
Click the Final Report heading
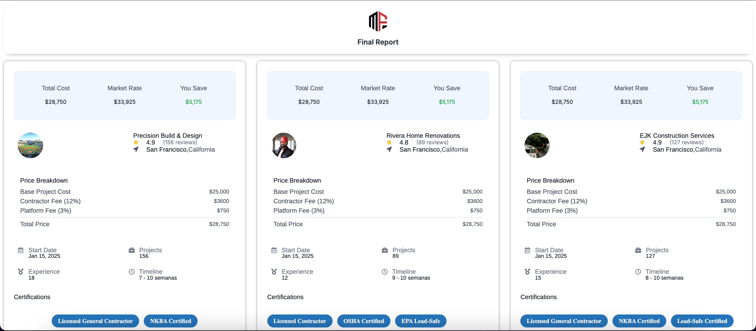point(378,42)
